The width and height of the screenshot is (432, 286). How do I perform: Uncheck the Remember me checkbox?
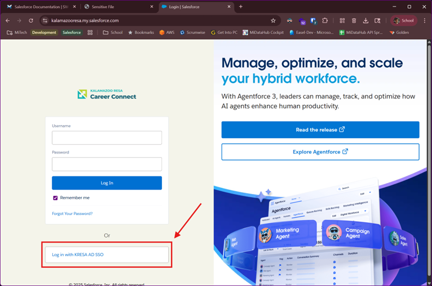click(x=56, y=198)
